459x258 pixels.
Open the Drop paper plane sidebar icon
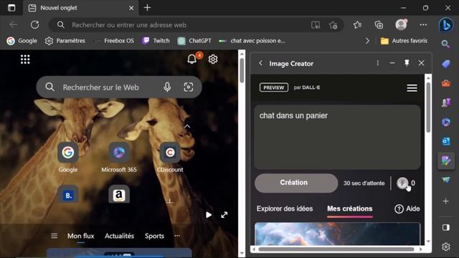pos(446,180)
